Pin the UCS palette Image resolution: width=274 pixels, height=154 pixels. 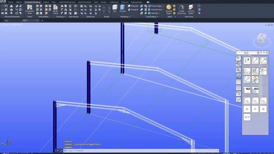click(261, 53)
